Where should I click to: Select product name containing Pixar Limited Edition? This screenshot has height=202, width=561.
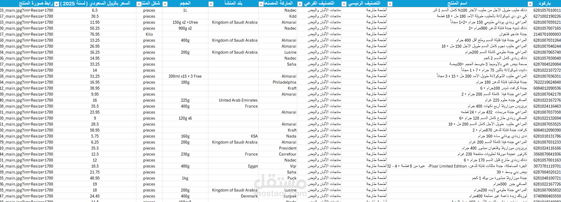pyautogui.click(x=457, y=166)
